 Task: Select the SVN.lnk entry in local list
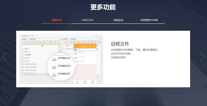tap(26, 58)
